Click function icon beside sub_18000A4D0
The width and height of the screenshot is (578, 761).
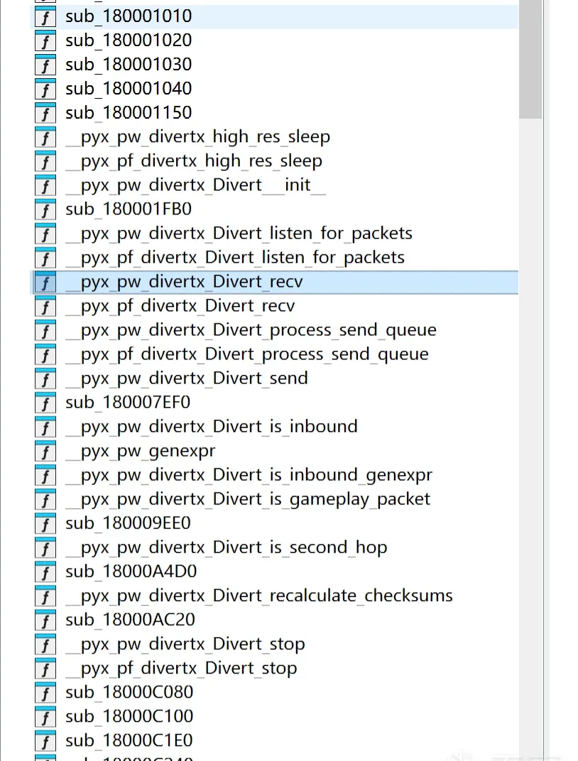pos(45,572)
